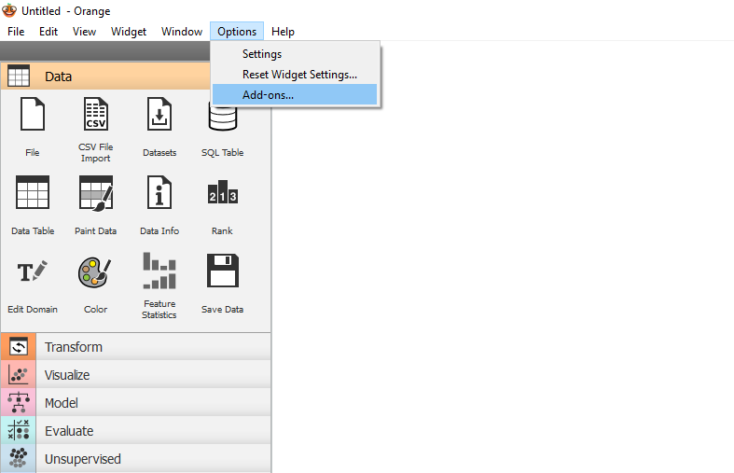
Task: Click the Data Info widget icon
Action: (x=159, y=193)
